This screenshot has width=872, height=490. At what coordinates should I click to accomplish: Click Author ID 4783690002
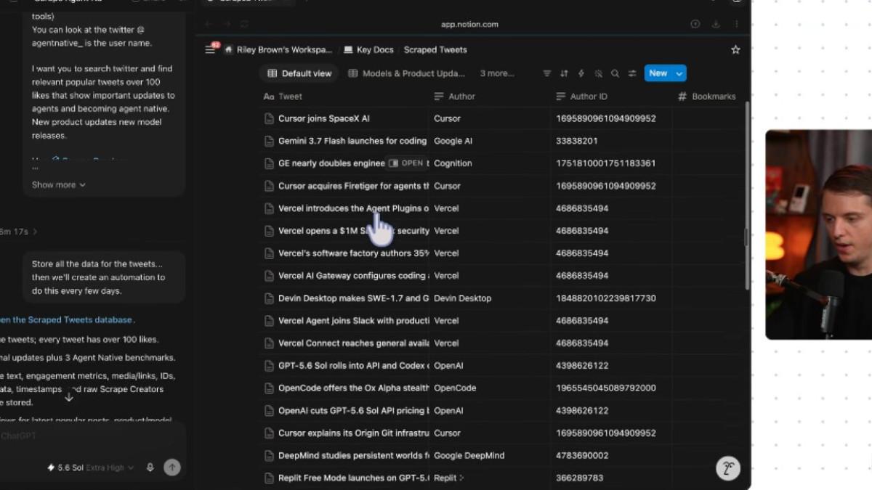tap(582, 456)
